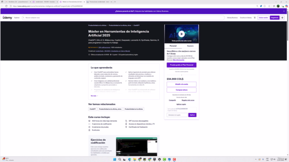Click Productividad en la oficina breadcrumb
Screen dimensions: 289x162
98,25
